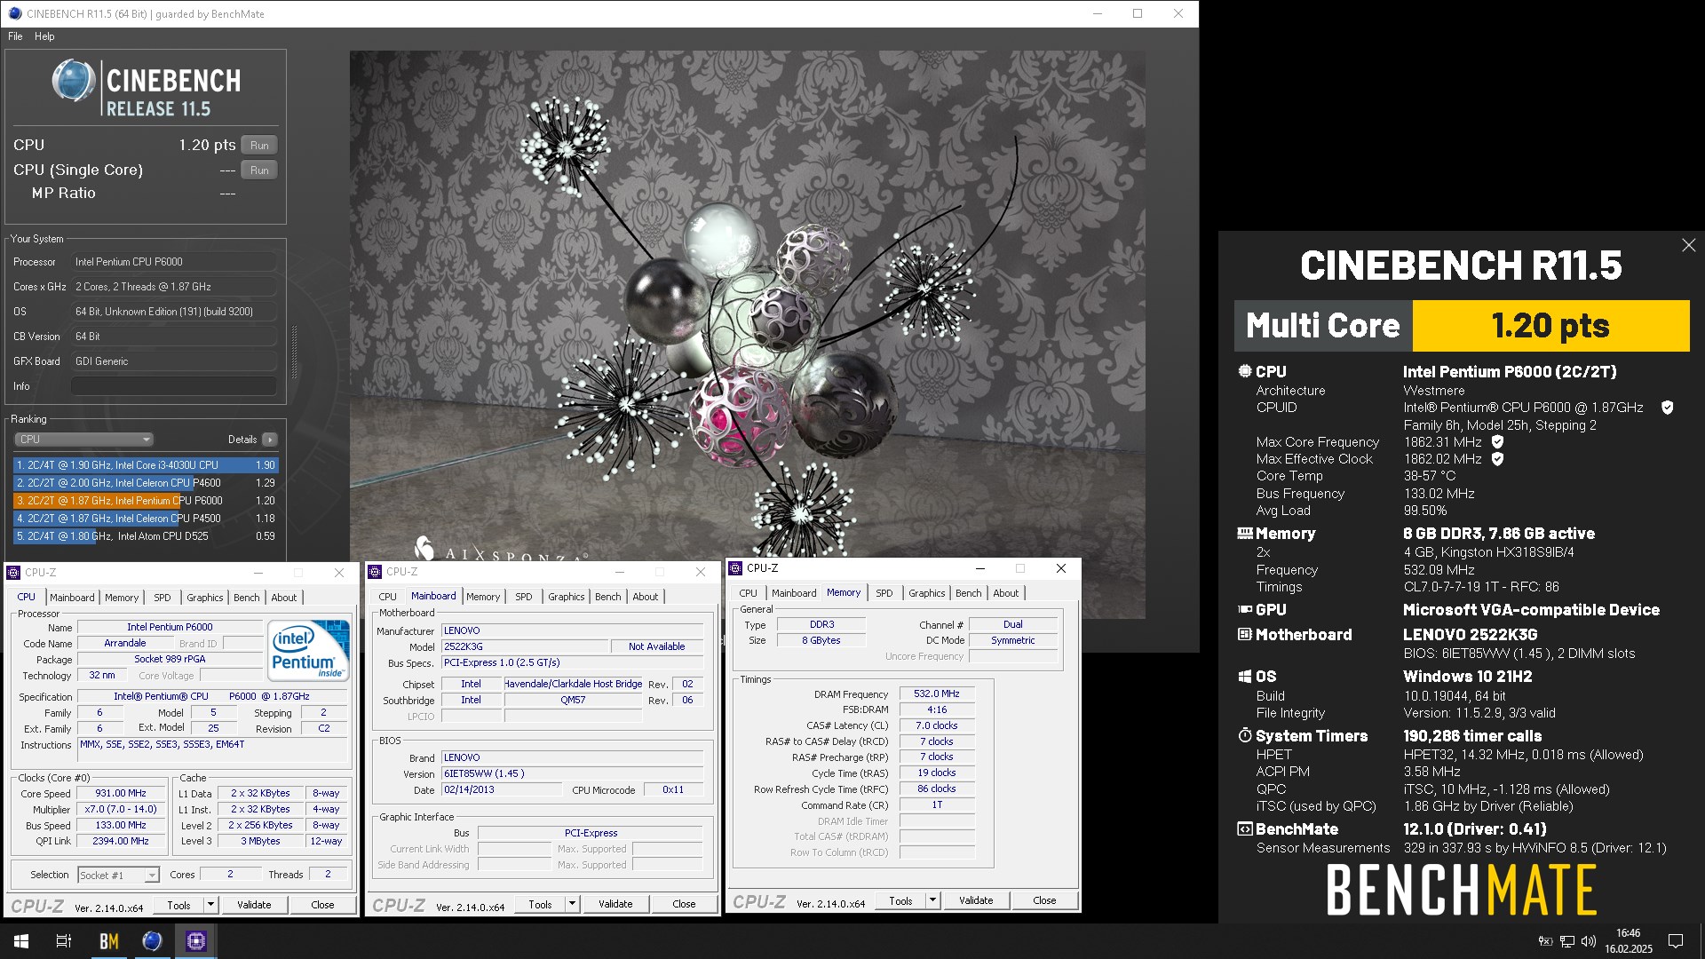
Task: Switch to Memory tab in CPU window
Action: (122, 598)
